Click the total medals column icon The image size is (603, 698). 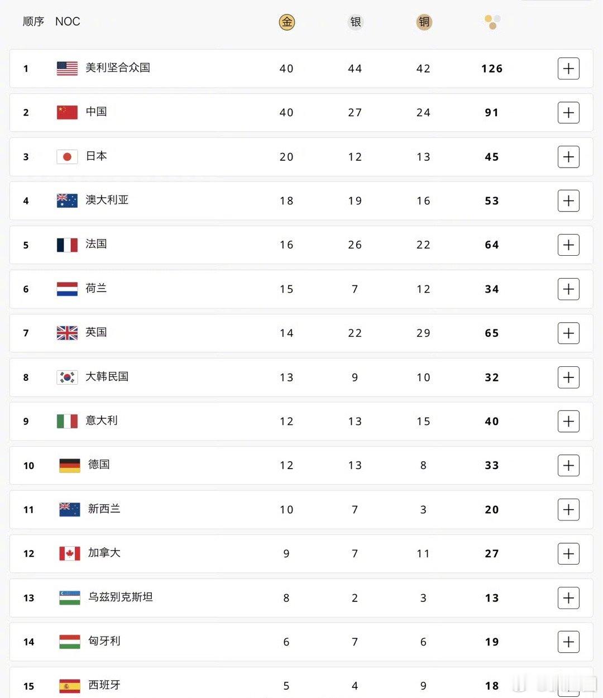click(x=492, y=22)
